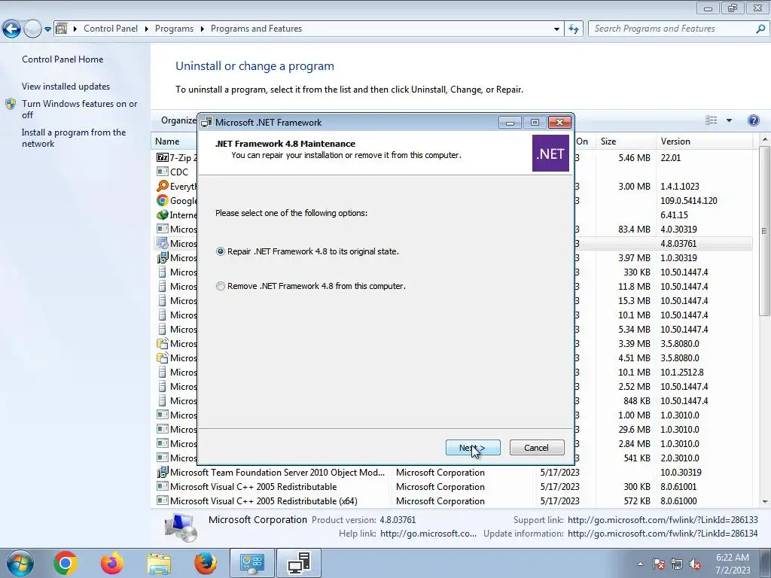This screenshot has height=578, width=771.
Task: Select the Google Chrome program icon
Action: click(163, 200)
